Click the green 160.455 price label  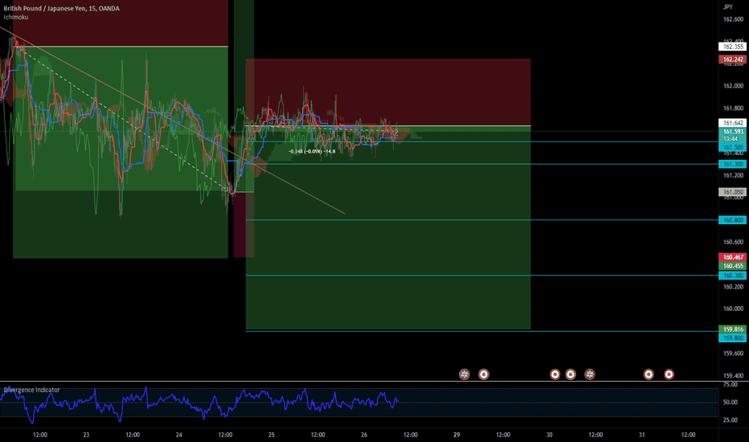tap(733, 266)
